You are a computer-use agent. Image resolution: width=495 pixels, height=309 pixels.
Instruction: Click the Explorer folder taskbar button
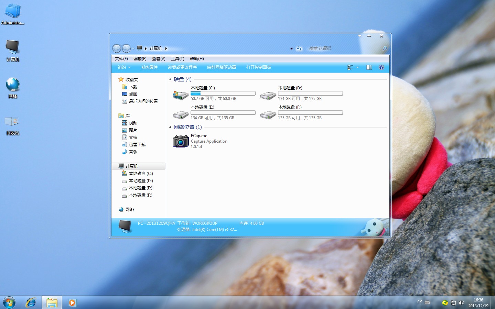52,302
